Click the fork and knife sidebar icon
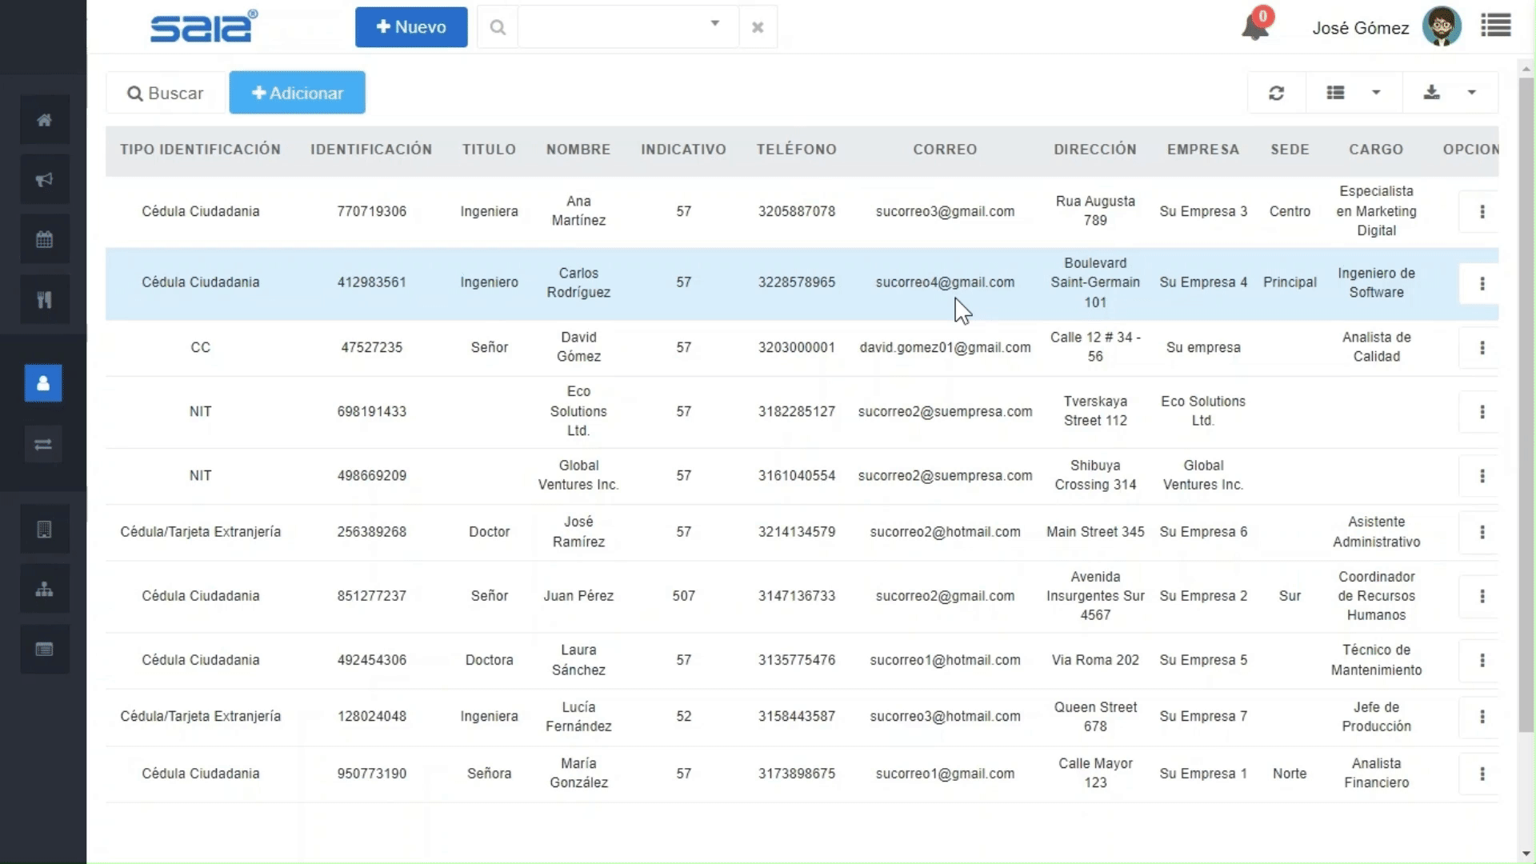 (x=44, y=299)
